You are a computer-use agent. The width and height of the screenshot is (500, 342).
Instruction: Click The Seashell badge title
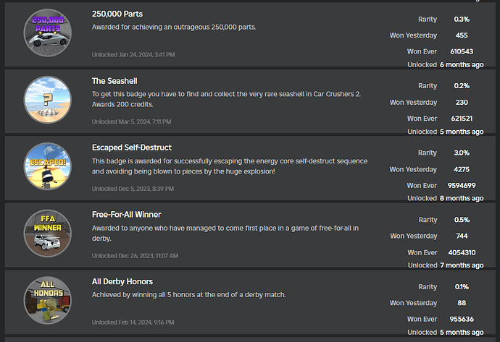click(114, 81)
